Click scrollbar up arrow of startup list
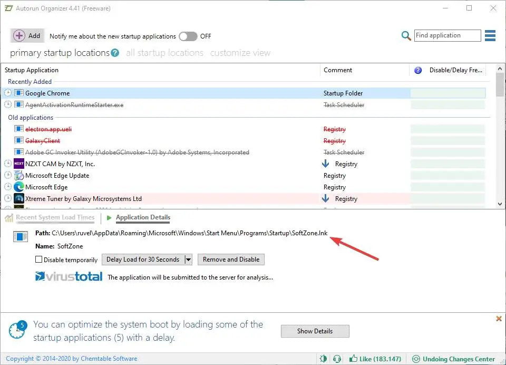Image resolution: width=506 pixels, height=365 pixels. click(x=500, y=69)
